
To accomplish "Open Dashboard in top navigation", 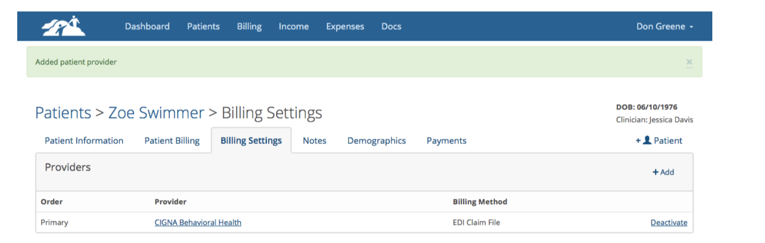I will (147, 27).
